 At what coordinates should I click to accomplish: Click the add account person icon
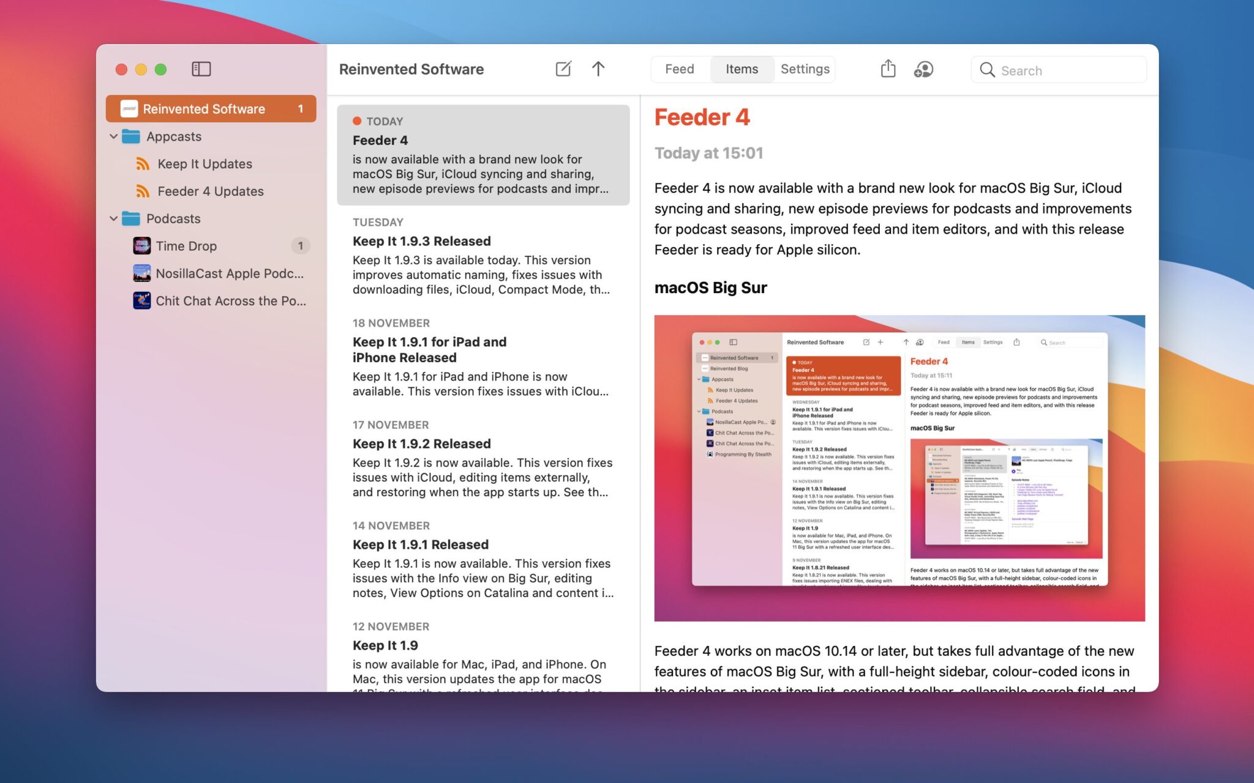pos(923,69)
